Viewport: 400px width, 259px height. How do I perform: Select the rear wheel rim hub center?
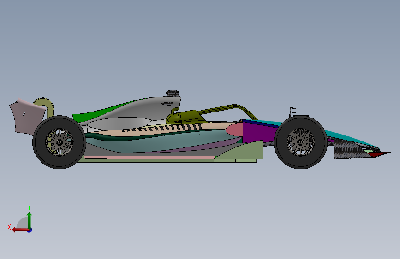click(x=59, y=142)
